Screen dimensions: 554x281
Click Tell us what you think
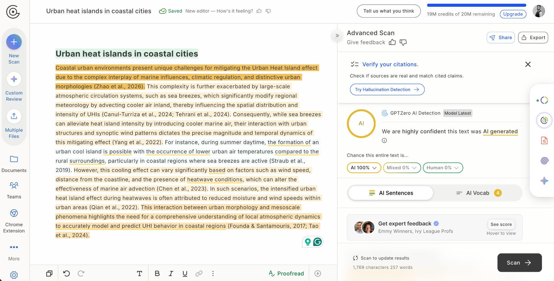point(388,11)
